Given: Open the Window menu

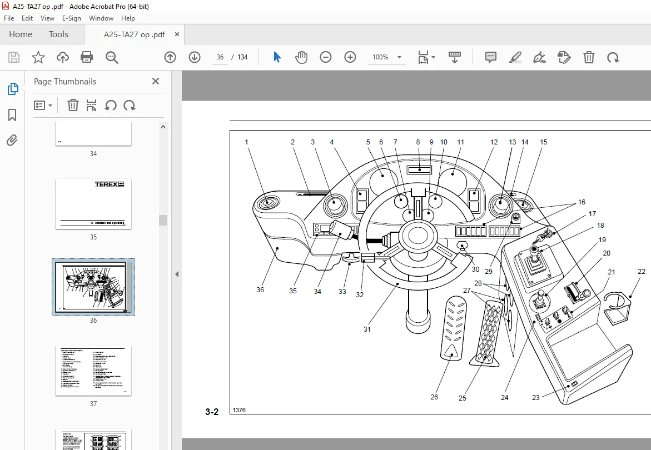Looking at the screenshot, I should point(101,18).
